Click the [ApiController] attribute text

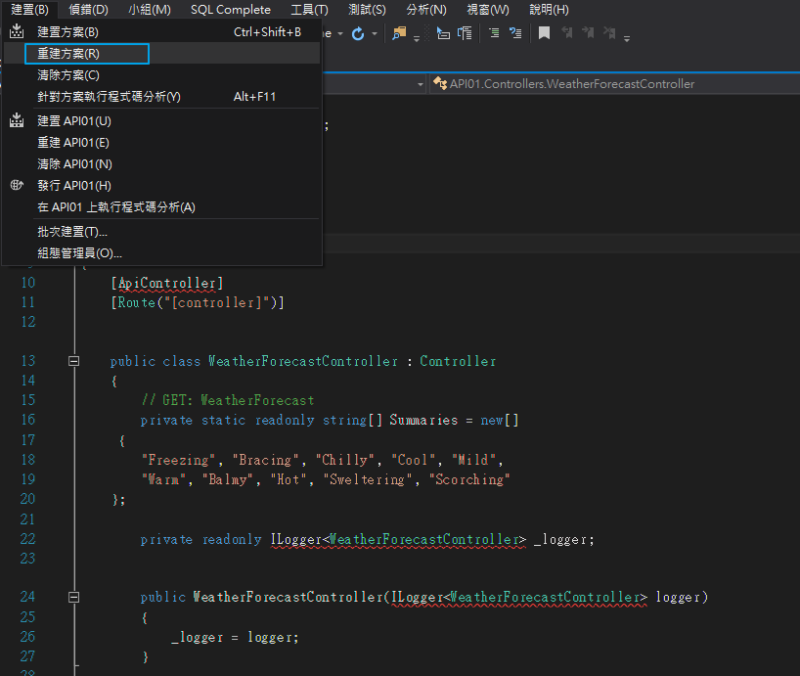tap(167, 283)
